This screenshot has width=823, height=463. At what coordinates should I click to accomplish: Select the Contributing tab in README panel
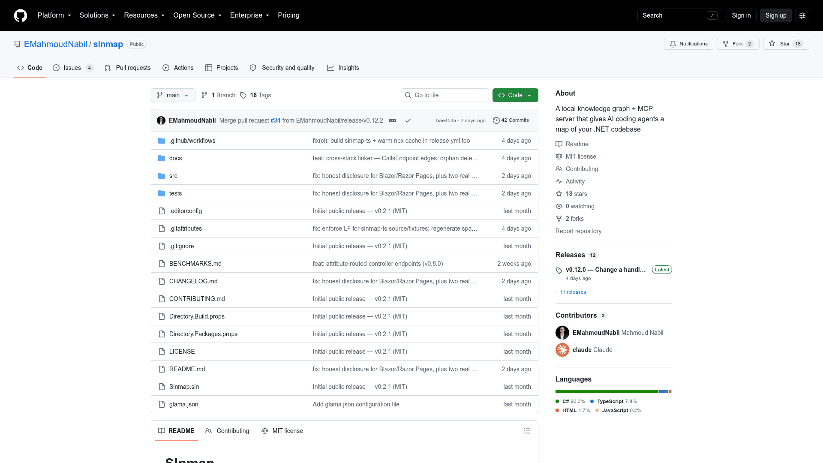227,431
